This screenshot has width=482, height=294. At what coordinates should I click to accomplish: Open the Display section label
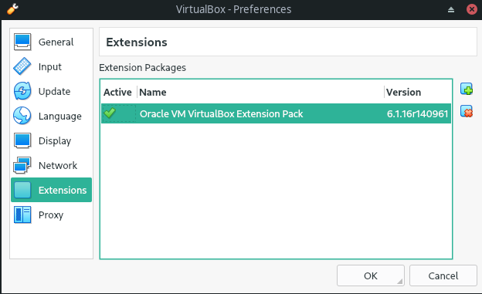[x=55, y=140]
